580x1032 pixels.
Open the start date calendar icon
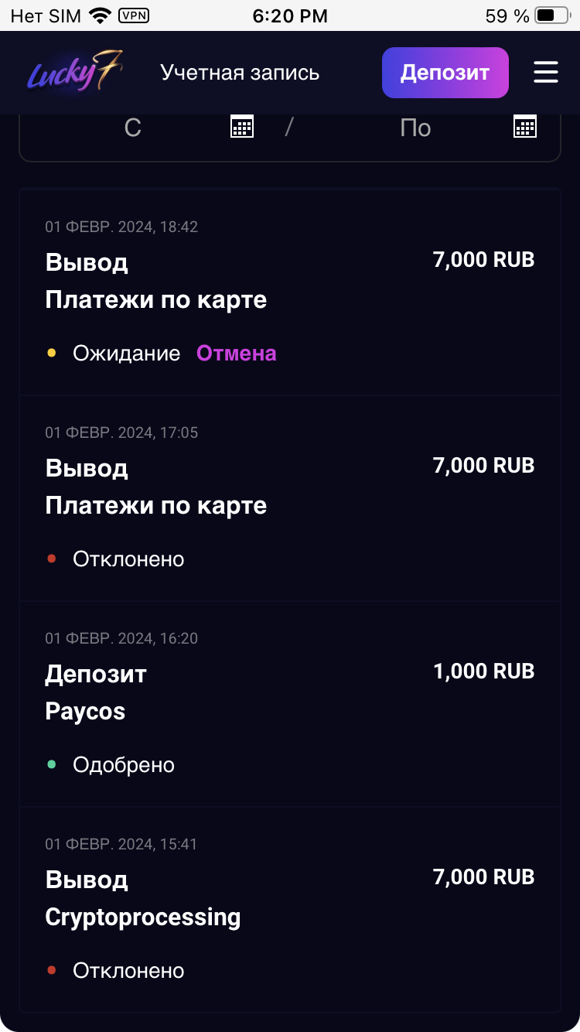pyautogui.click(x=242, y=126)
